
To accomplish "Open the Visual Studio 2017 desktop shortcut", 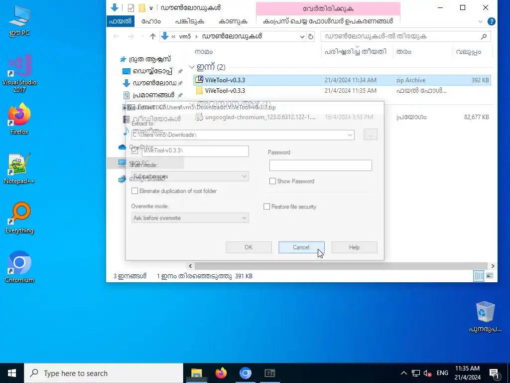I will point(19,73).
